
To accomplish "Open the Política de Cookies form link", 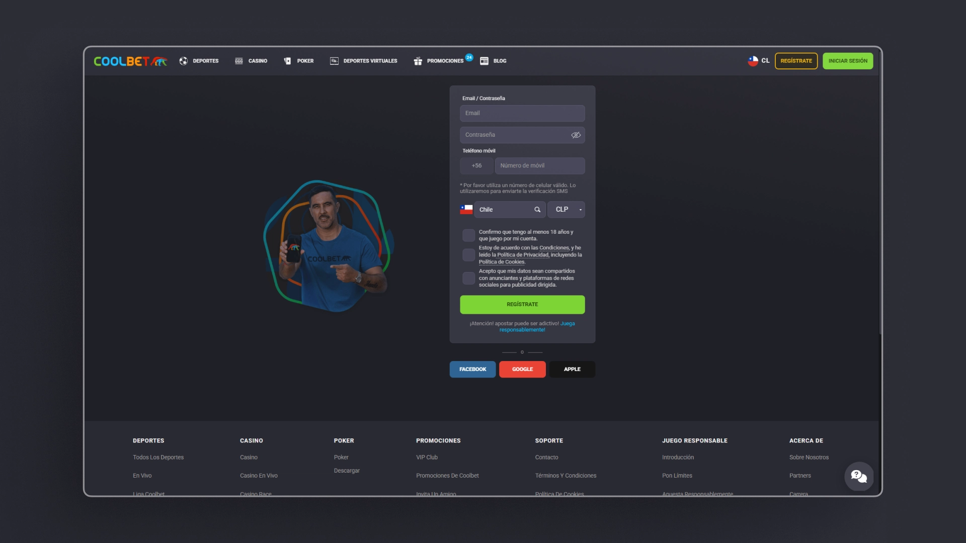I will (x=502, y=262).
